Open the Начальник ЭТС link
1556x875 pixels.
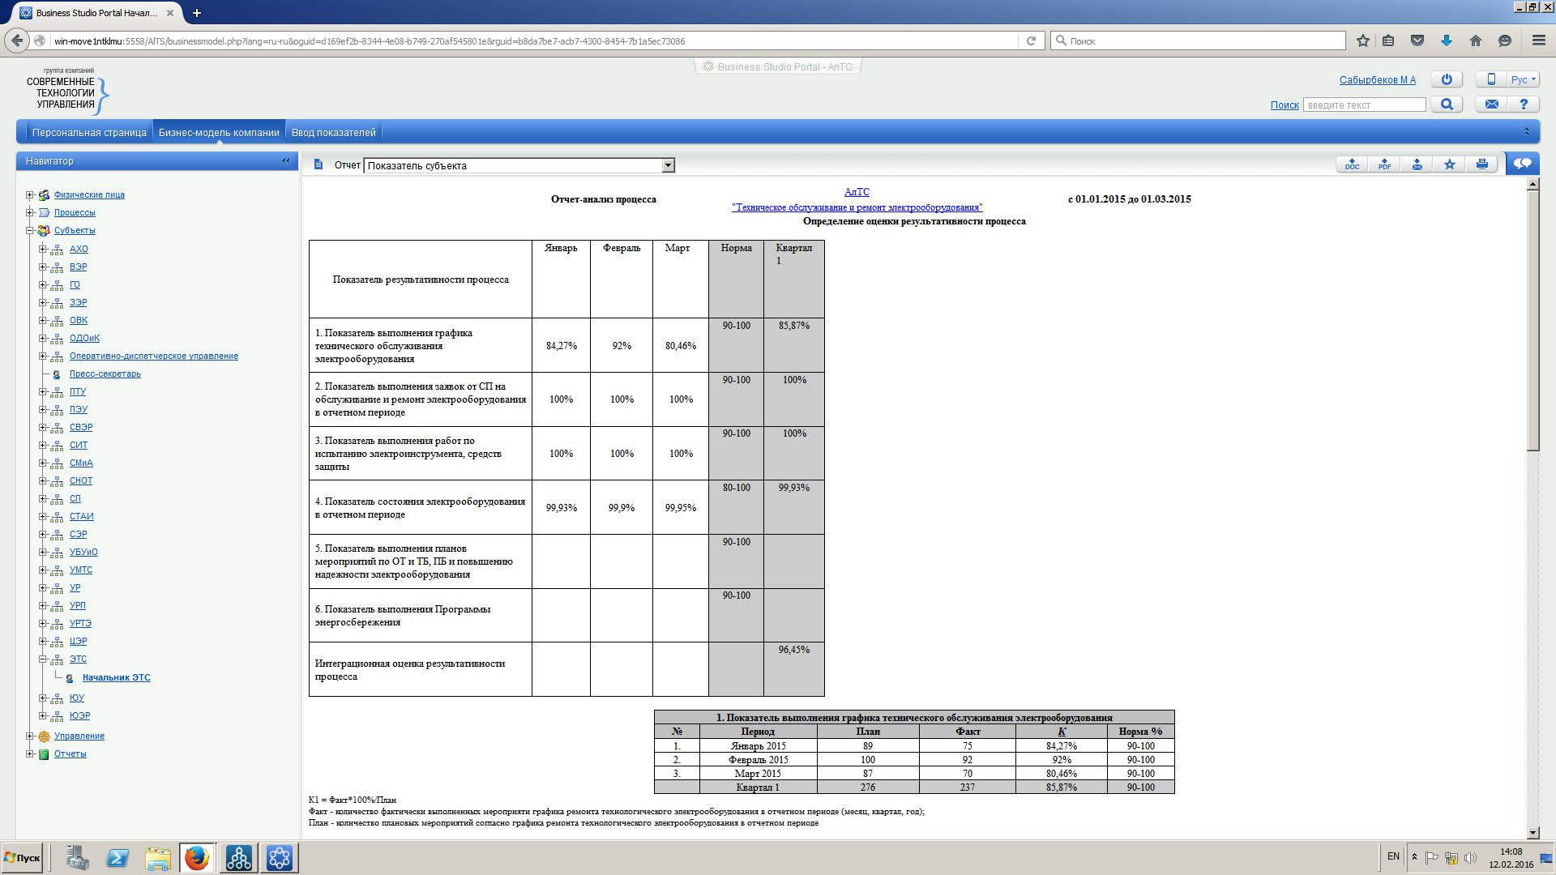coord(116,678)
